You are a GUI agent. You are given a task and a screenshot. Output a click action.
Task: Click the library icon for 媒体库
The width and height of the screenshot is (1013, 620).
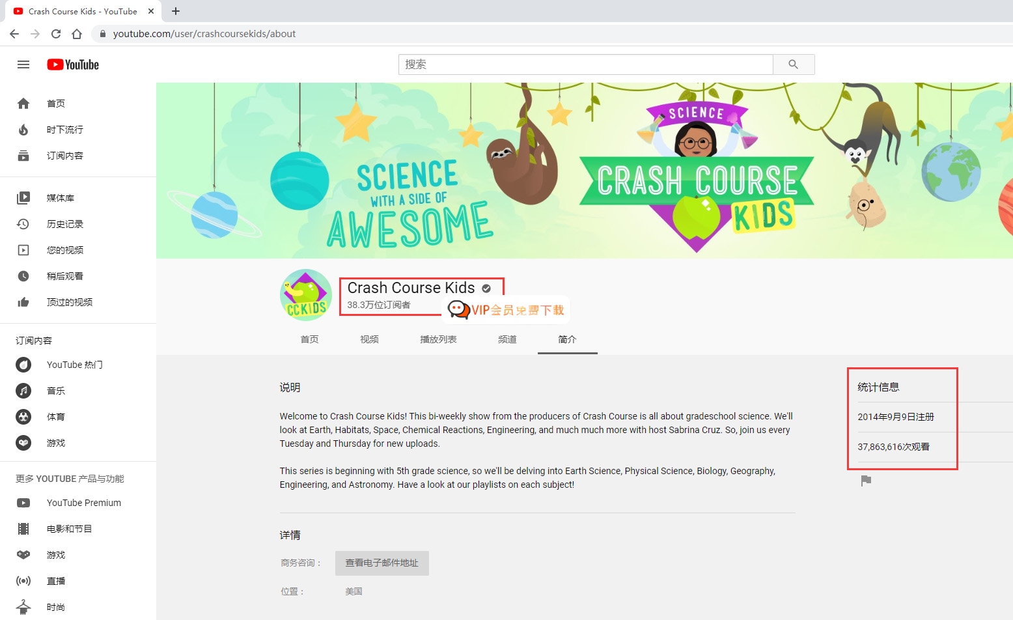coord(23,198)
